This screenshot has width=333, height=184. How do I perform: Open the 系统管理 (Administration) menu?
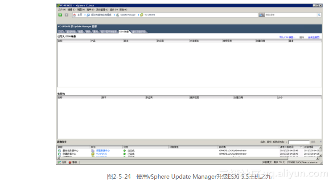pyautogui.click(x=102, y=9)
